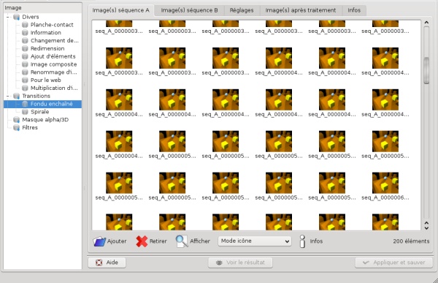
Task: Collapse the Divers tree branch
Action: tap(8, 17)
